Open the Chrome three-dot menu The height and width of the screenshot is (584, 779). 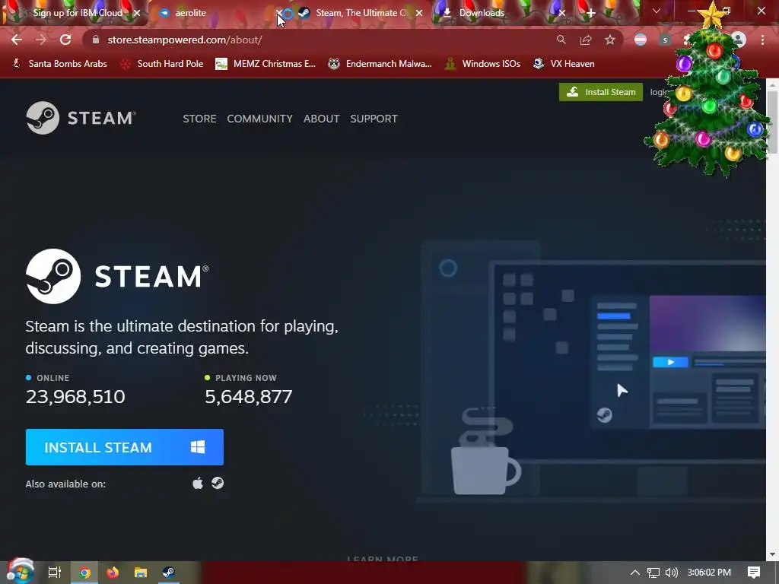pos(762,40)
